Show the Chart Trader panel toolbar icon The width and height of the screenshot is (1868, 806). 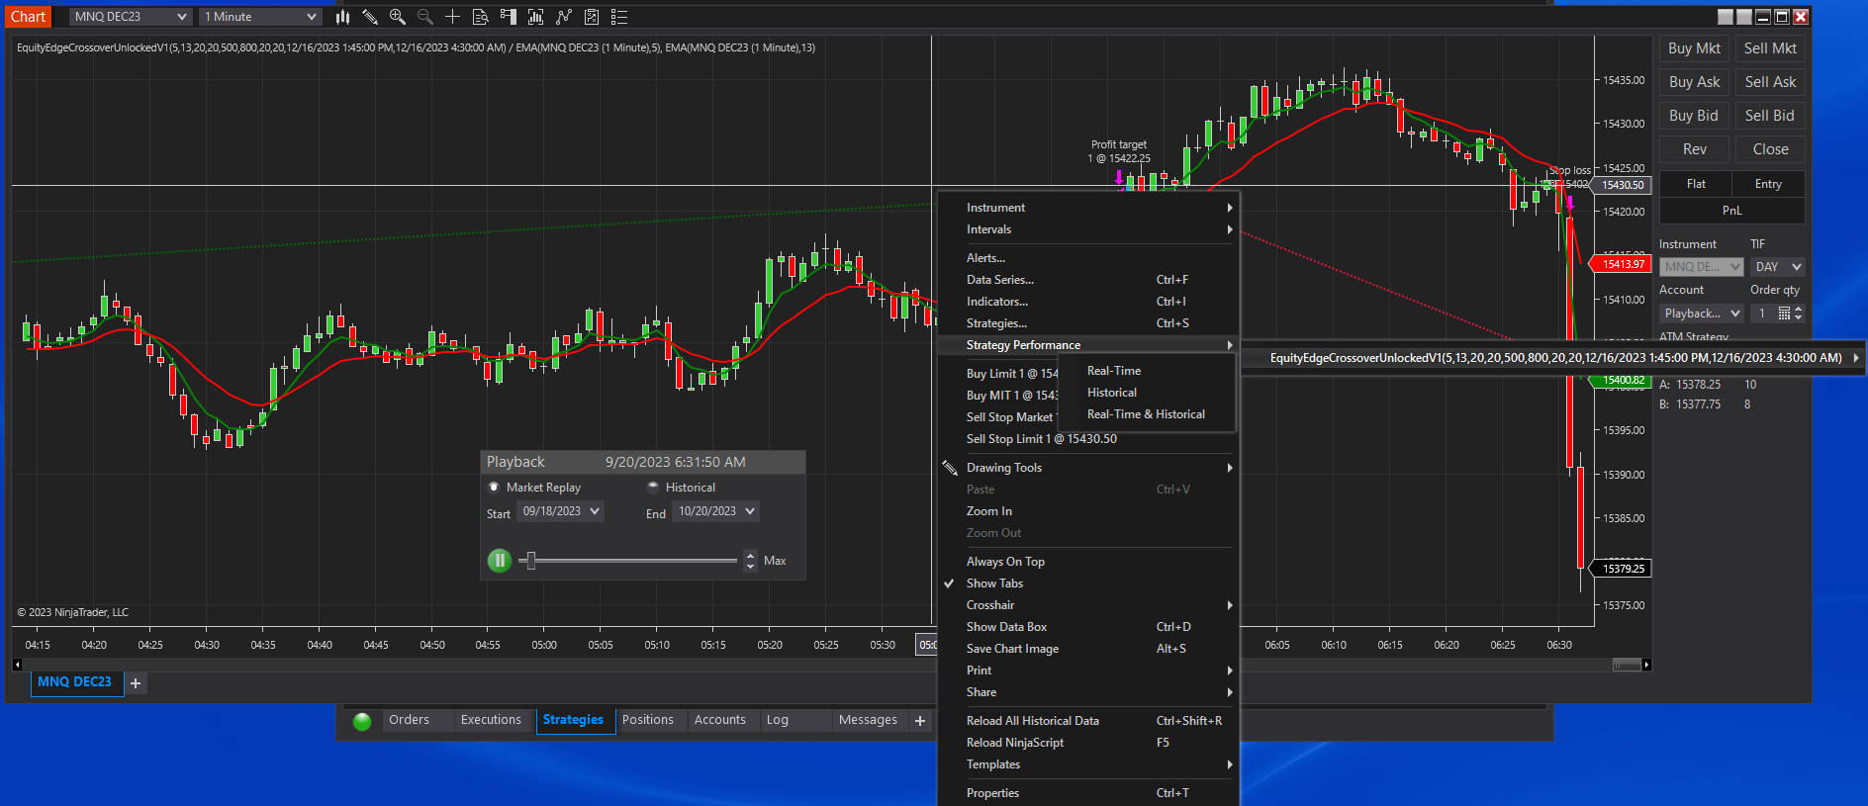pos(509,17)
